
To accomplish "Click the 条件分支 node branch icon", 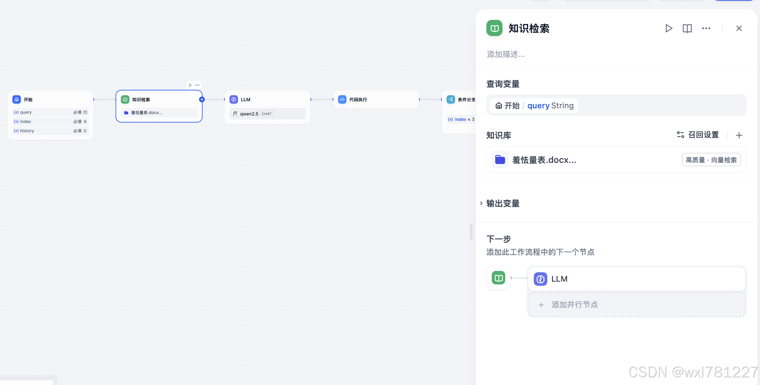I will pos(451,100).
